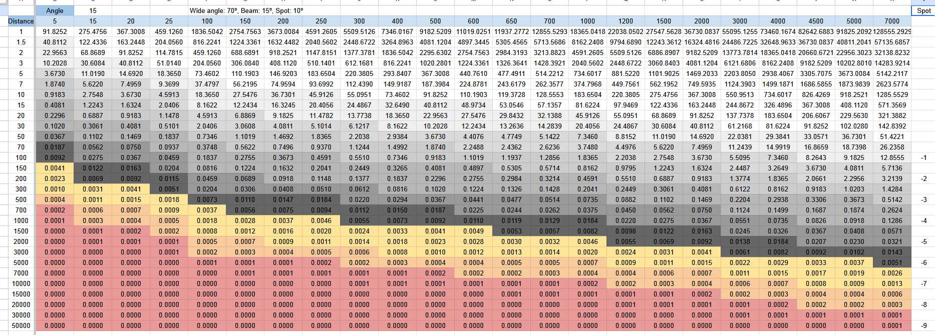Select 0.0055 at distance 2000, column 1200
This screenshot has height=335, width=935.
click(626, 241)
